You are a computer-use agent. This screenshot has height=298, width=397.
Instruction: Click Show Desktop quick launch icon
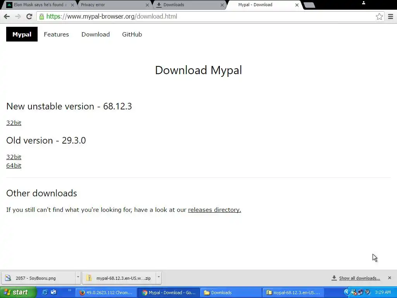(x=54, y=293)
